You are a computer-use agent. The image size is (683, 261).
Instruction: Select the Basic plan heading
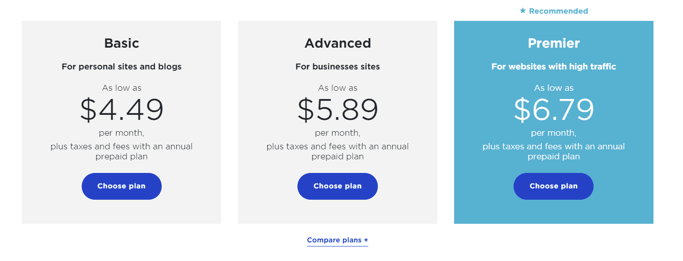121,43
